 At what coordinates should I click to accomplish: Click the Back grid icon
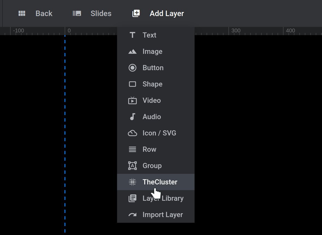click(22, 14)
